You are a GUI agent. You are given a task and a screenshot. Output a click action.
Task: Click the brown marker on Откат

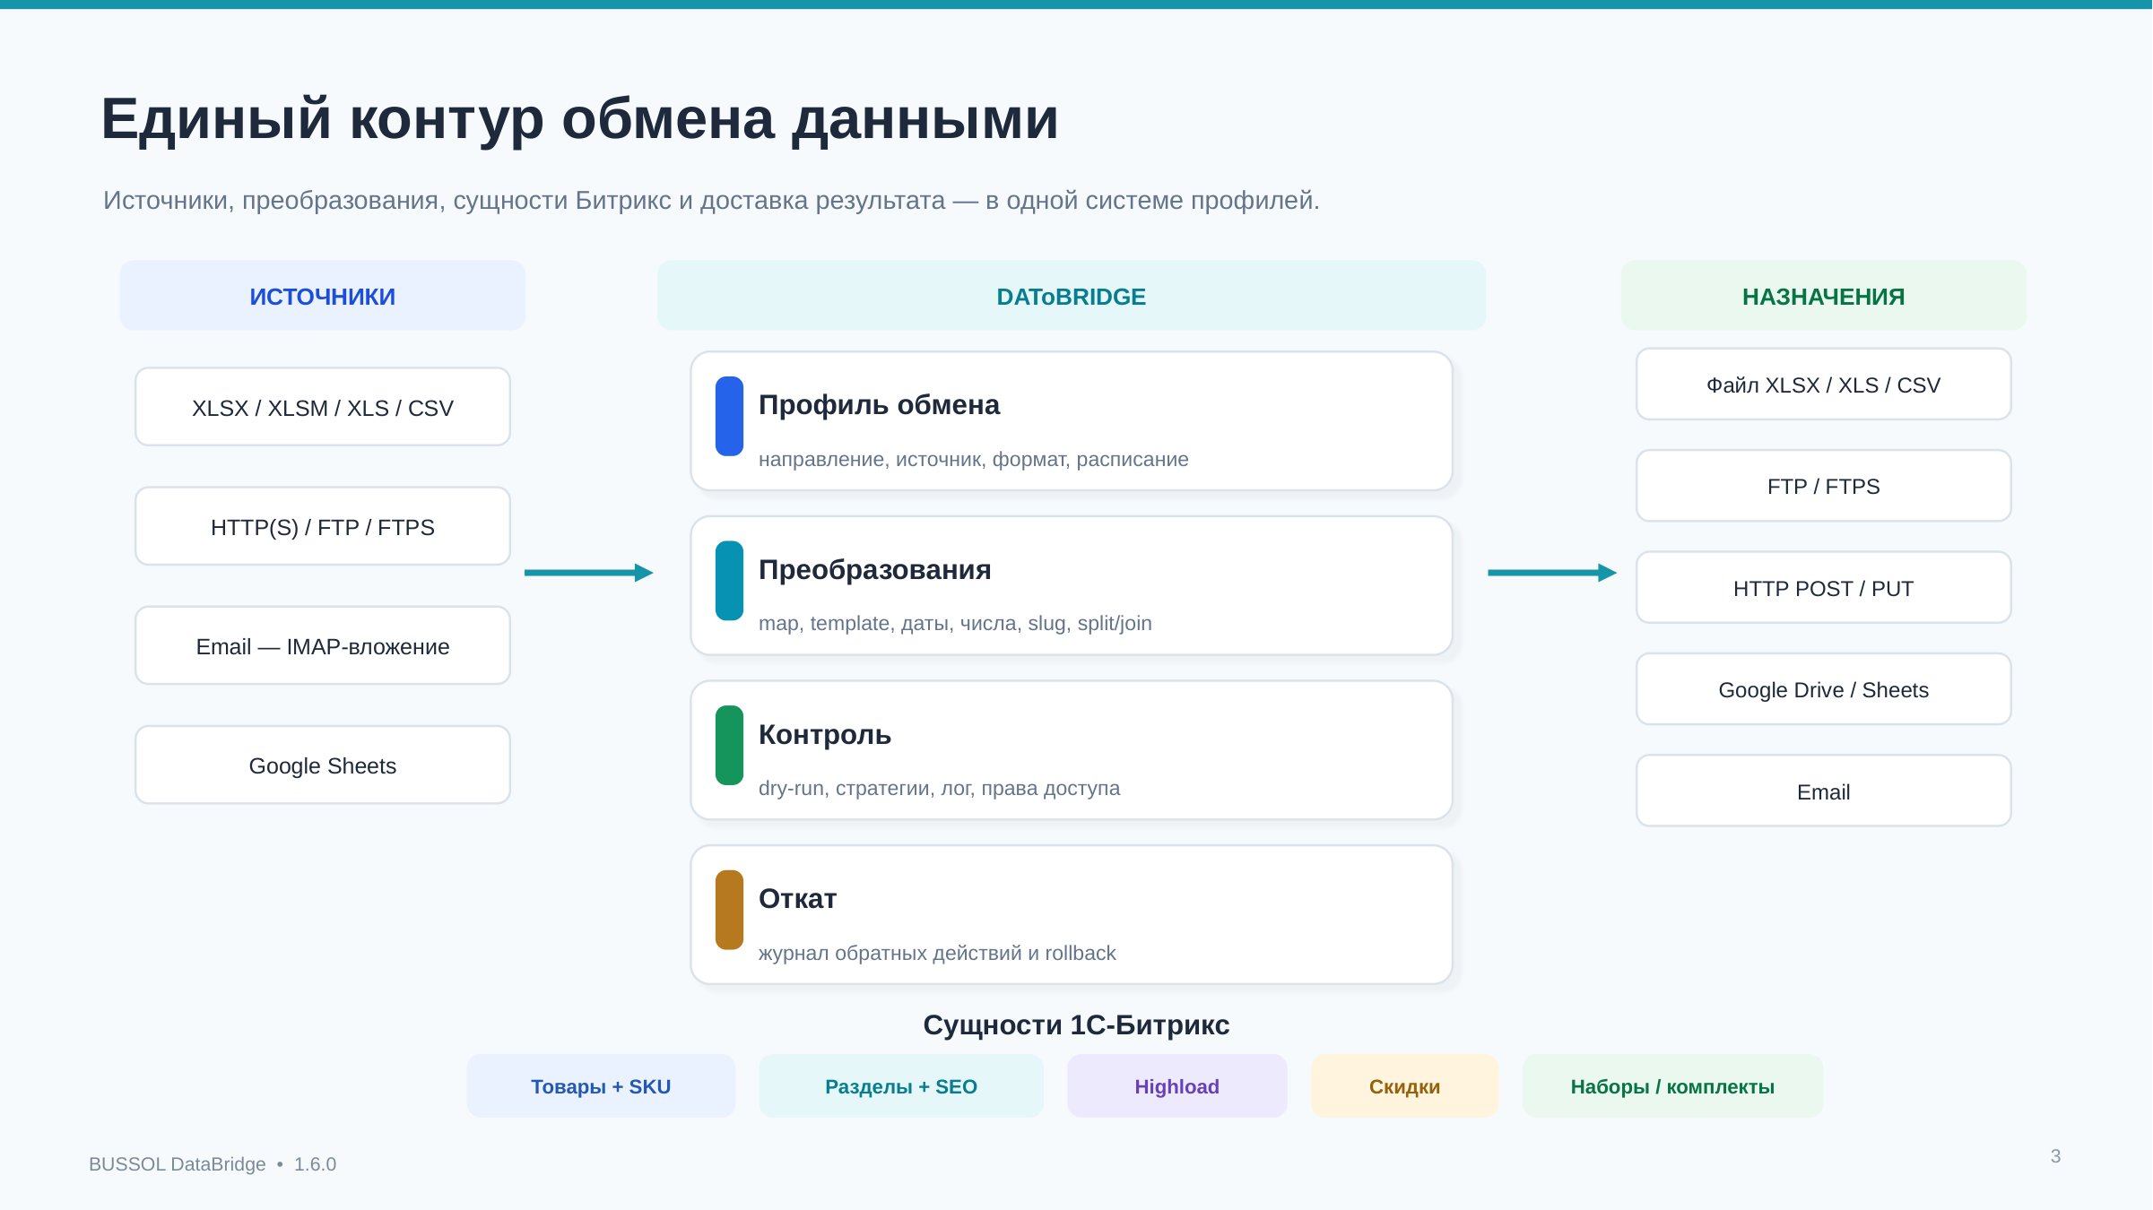[729, 910]
